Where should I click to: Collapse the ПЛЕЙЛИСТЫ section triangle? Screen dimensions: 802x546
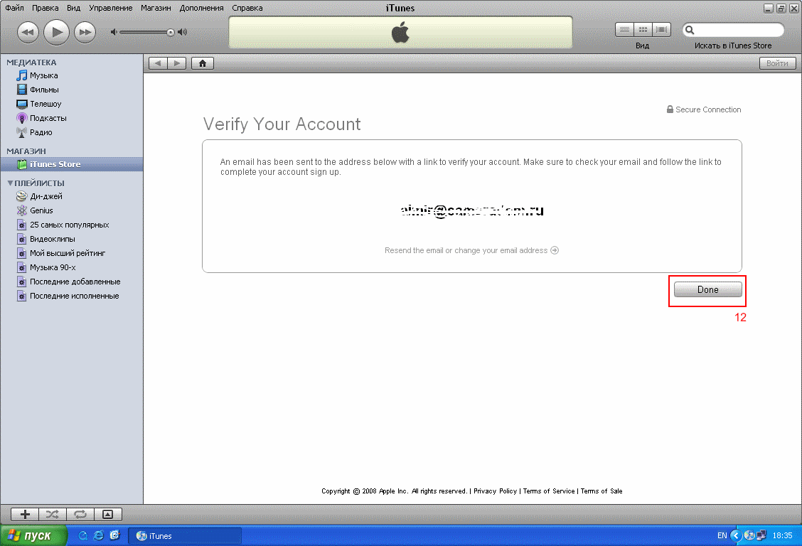click(x=9, y=183)
